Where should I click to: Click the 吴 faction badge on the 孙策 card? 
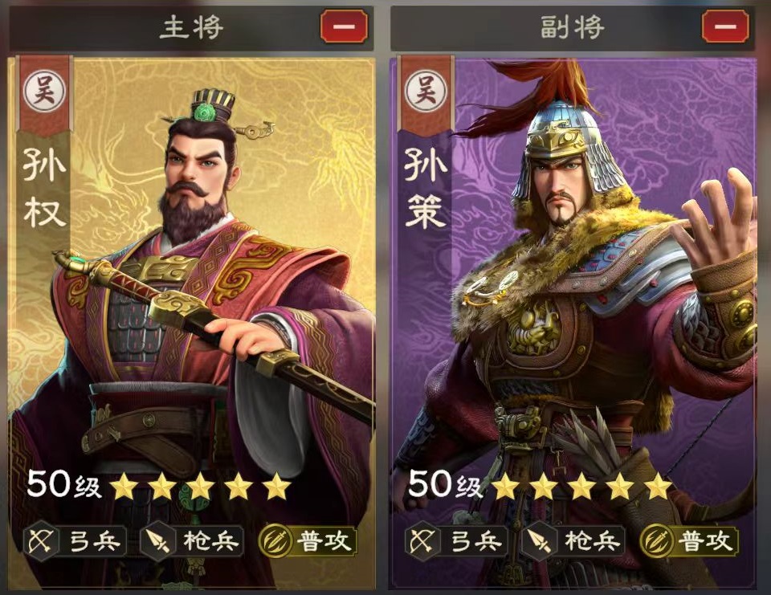point(426,92)
